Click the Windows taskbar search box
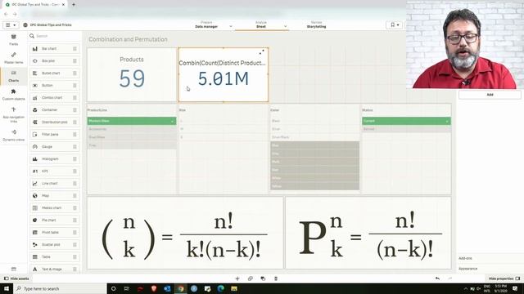The width and height of the screenshot is (524, 294). (x=60, y=288)
